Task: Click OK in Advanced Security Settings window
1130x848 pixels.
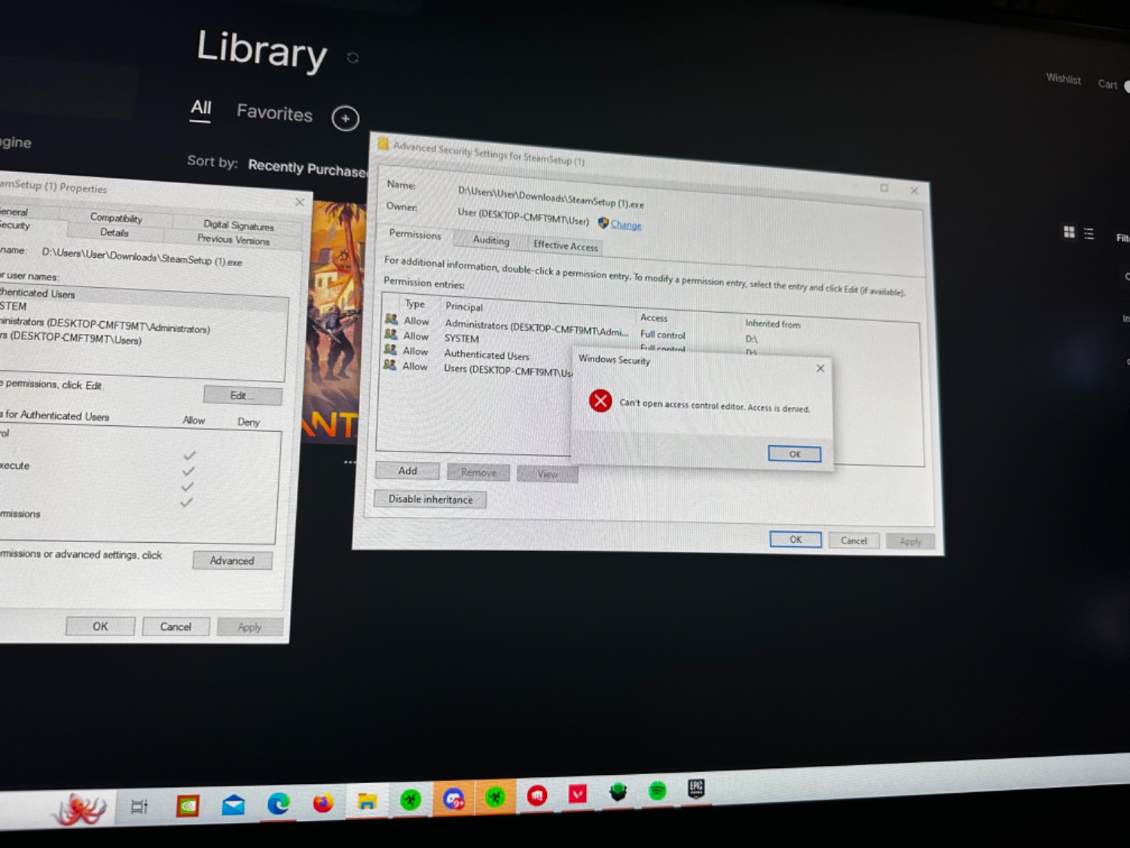Action: [796, 540]
